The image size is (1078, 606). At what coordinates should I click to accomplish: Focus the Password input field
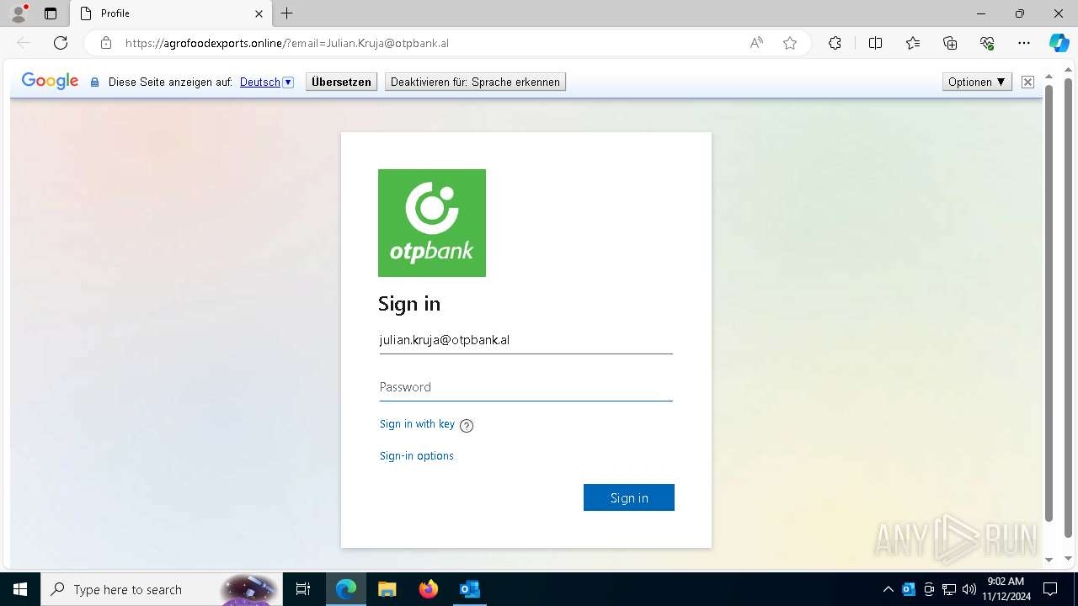pyautogui.click(x=526, y=387)
